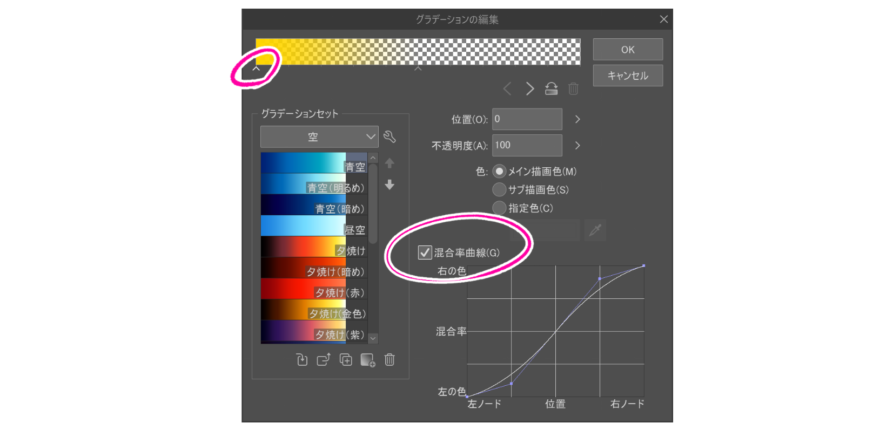Move selected gradient down with the down arrow
This screenshot has height=430, width=893.
click(390, 185)
